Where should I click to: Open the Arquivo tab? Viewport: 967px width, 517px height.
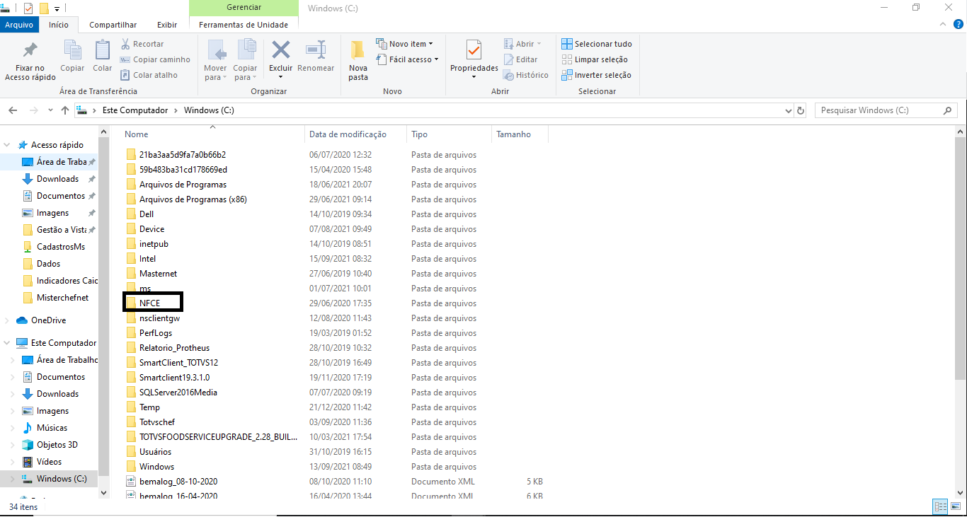coord(19,25)
